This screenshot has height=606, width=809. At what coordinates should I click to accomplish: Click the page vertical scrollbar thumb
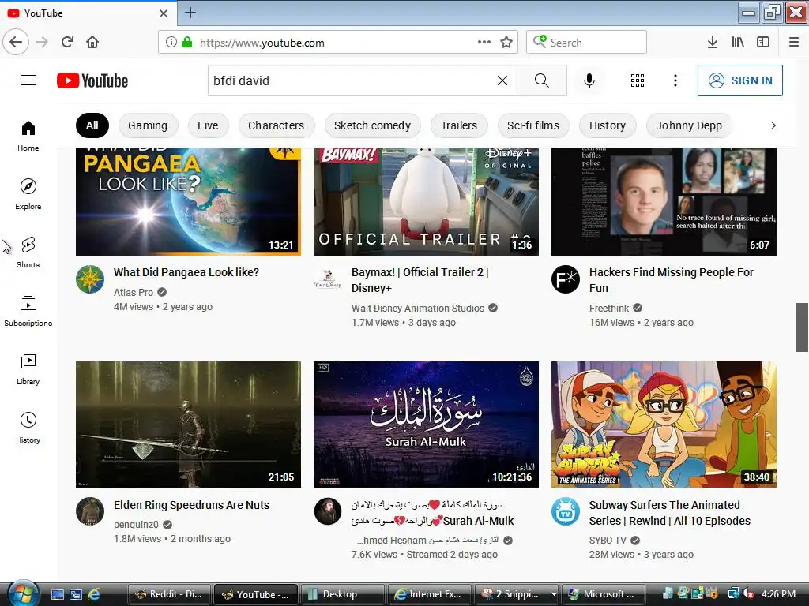pos(803,327)
